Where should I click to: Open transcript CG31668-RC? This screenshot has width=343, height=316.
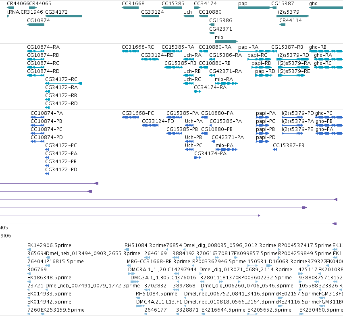point(138,47)
